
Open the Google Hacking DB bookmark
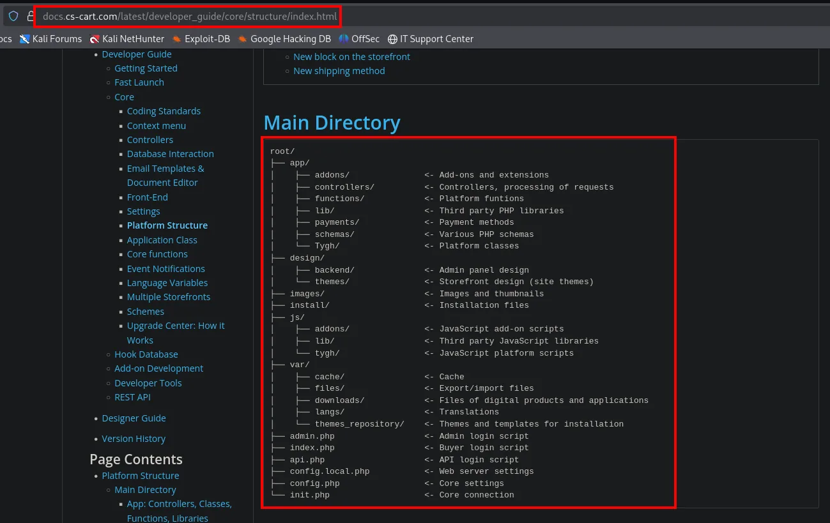(x=284, y=39)
